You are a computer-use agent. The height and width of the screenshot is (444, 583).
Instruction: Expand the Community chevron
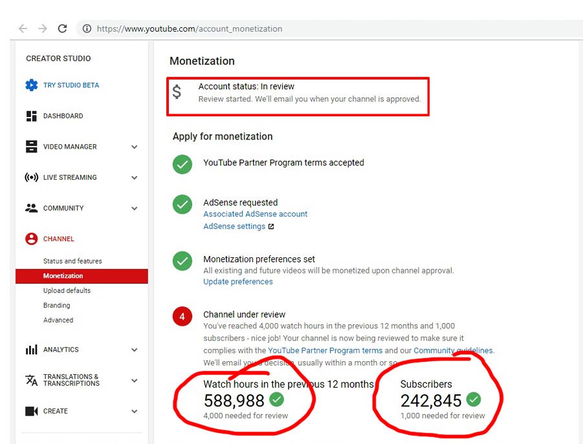pos(134,208)
